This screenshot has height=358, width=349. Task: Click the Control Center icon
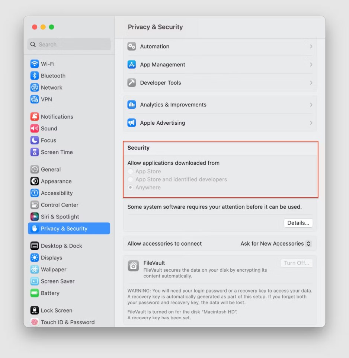pyautogui.click(x=35, y=205)
